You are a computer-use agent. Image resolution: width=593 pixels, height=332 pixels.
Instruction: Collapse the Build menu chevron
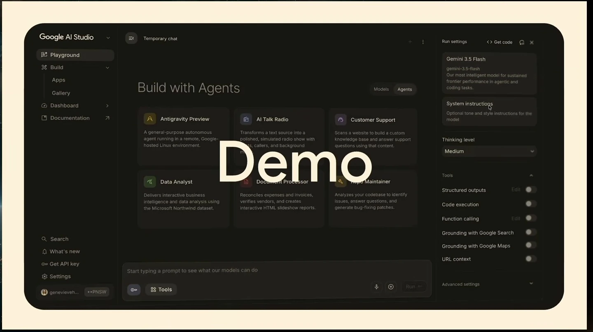click(107, 67)
